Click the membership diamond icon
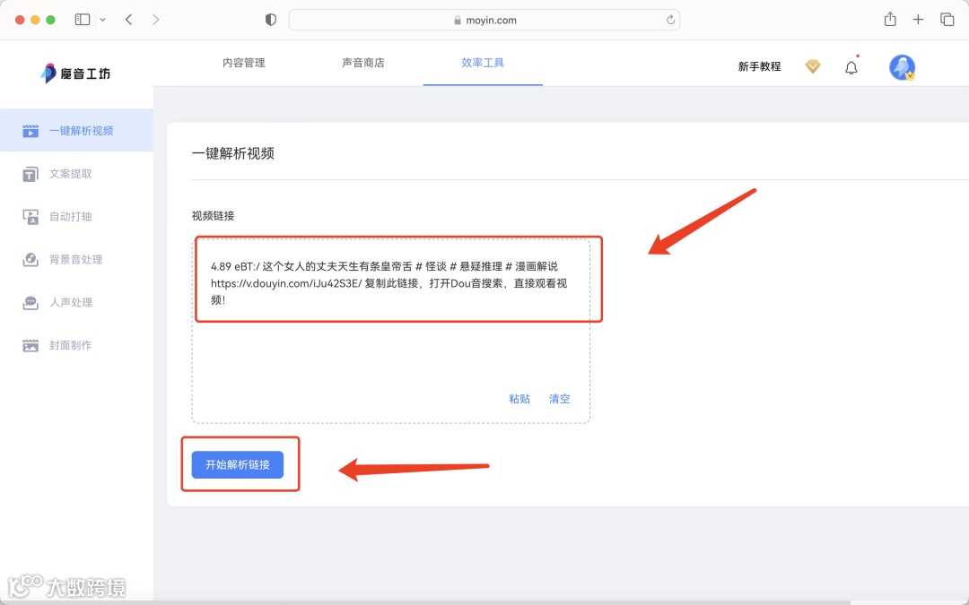The height and width of the screenshot is (605, 969). pyautogui.click(x=812, y=65)
